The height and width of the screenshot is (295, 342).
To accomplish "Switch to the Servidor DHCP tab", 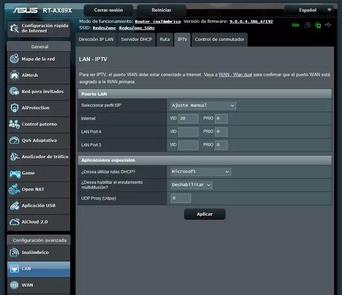I will click(x=136, y=40).
